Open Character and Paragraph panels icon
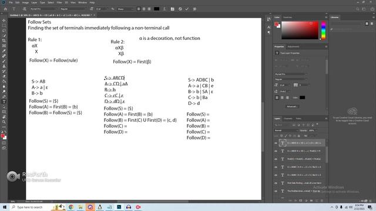The image size is (376, 211). click(172, 9)
